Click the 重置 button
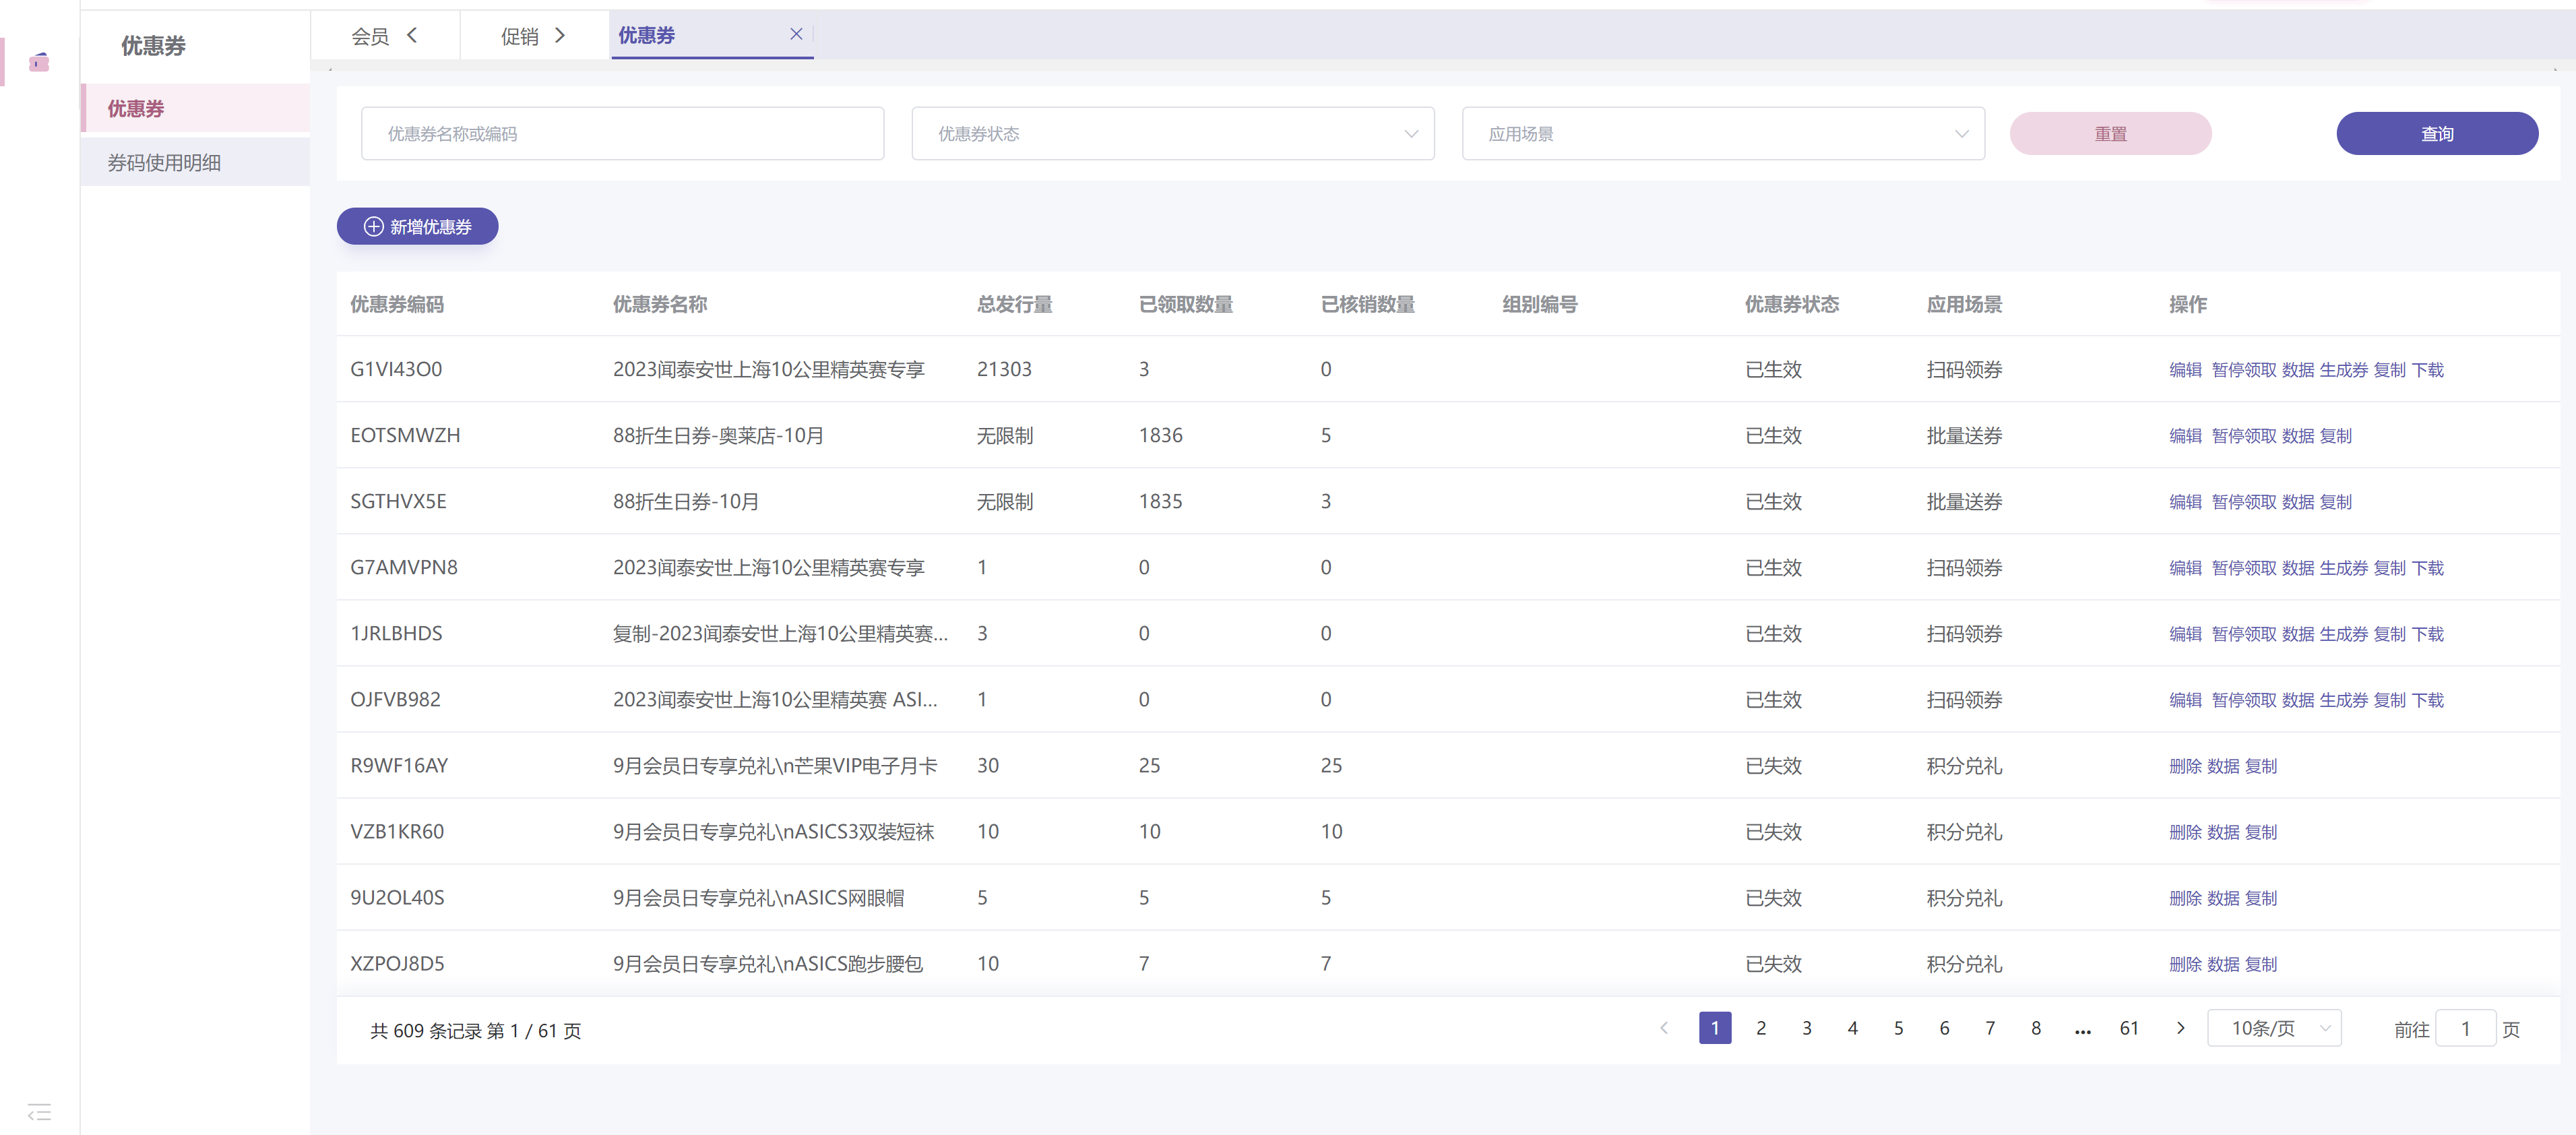Screen dimensions: 2576x1135 pos(2110,134)
